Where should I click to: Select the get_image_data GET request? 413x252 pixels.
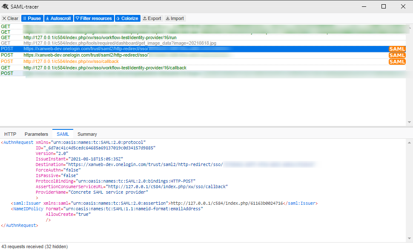(120, 43)
